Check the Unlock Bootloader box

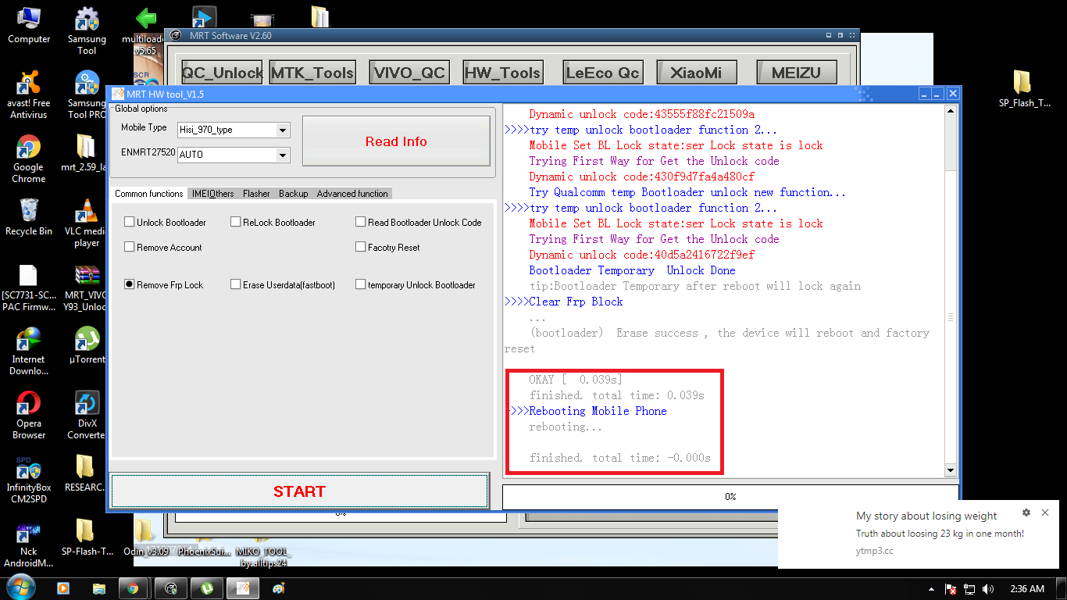pyautogui.click(x=129, y=222)
